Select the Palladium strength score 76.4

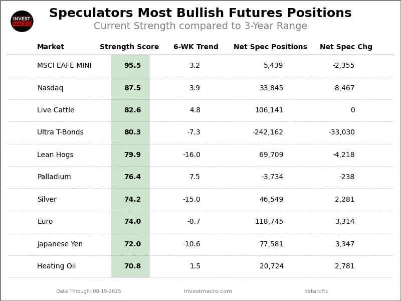point(132,177)
